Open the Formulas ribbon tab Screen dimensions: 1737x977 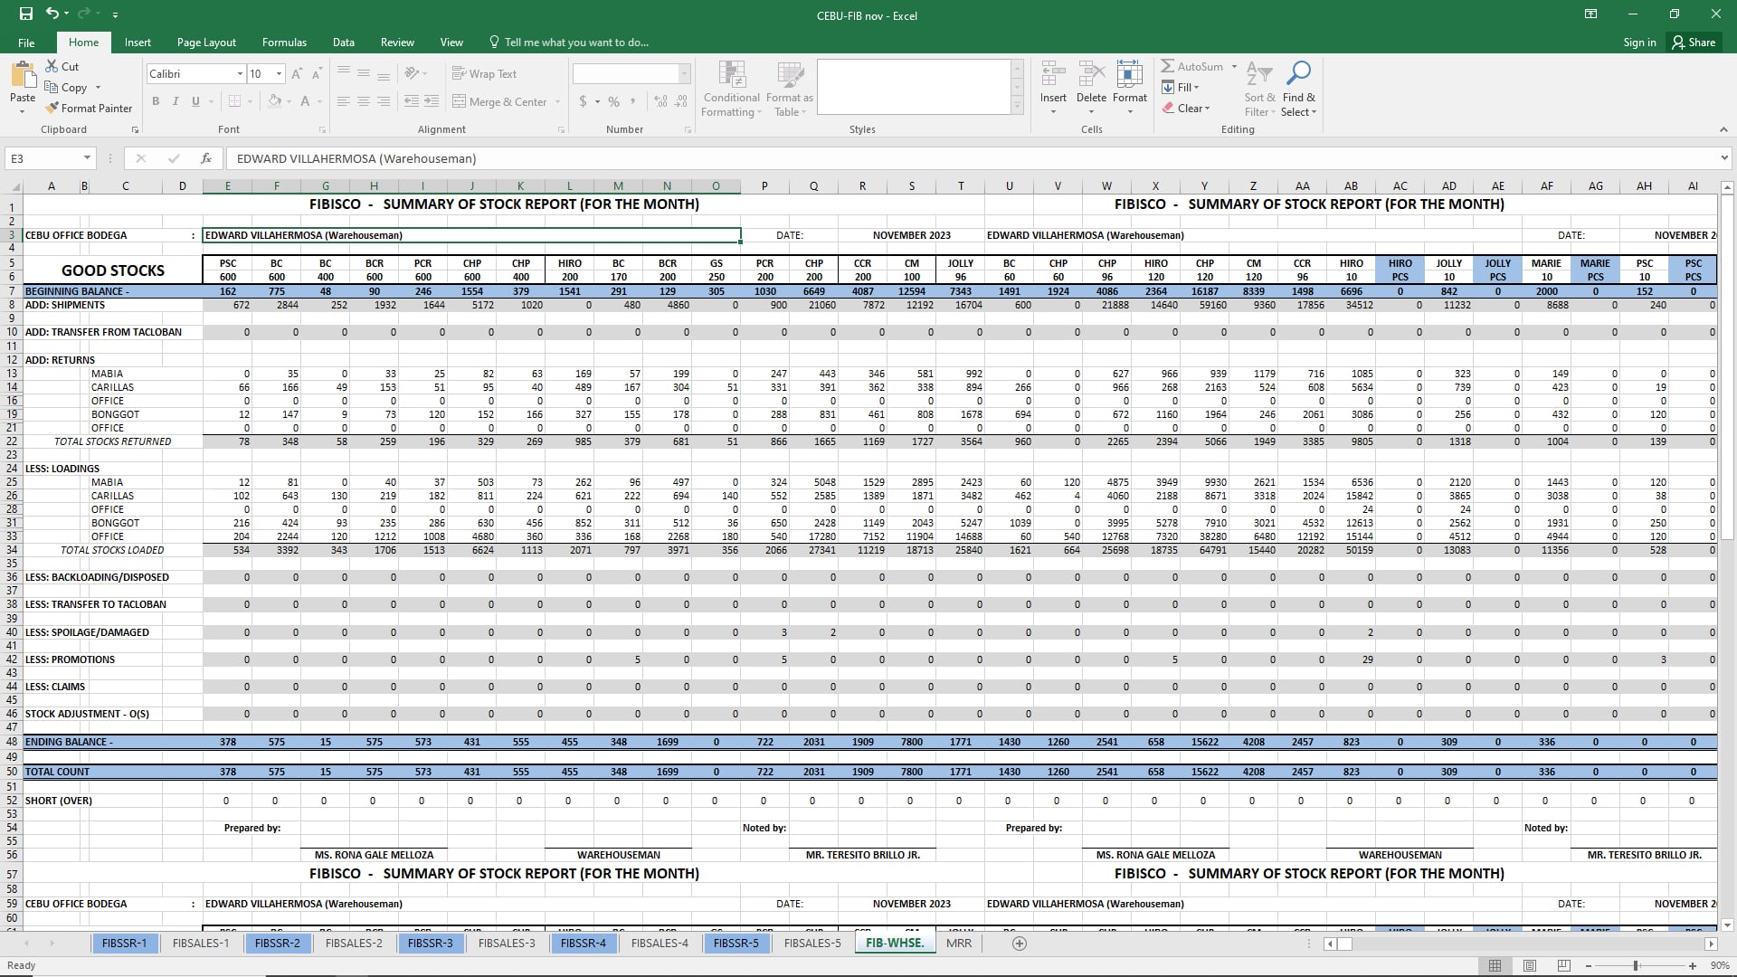point(284,43)
